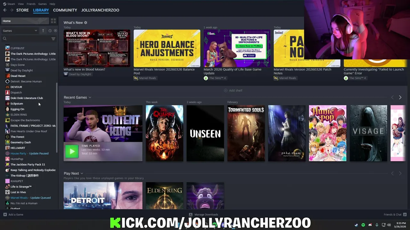The image size is (410, 230).
Task: Open Detroit Become Human Play Next card
Action: point(103,196)
